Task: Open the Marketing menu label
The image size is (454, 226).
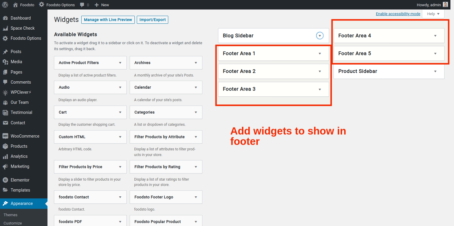Action: pos(20,166)
